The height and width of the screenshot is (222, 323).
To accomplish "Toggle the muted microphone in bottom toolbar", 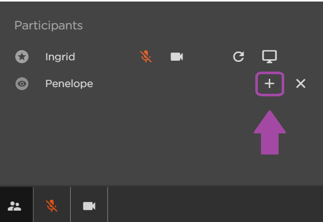I will (x=52, y=206).
